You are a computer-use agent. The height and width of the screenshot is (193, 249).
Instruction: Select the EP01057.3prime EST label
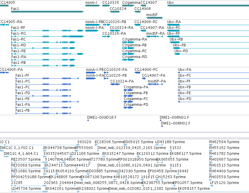(188, 183)
